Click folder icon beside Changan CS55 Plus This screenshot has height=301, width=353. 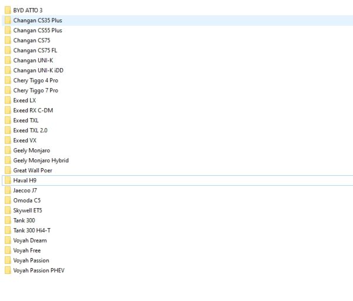pos(8,31)
